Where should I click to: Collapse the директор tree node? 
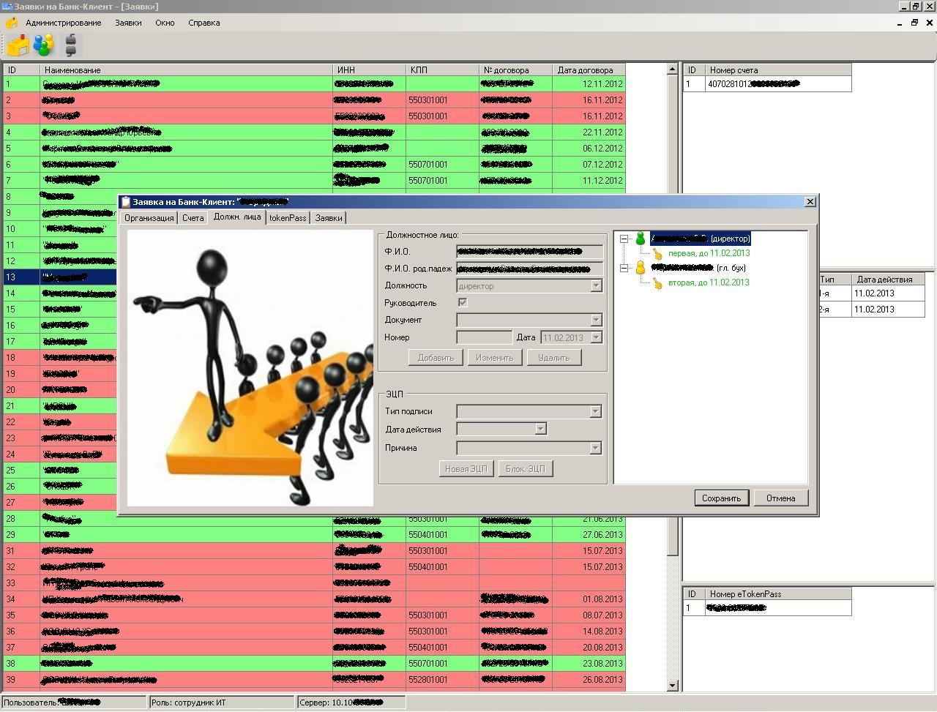tap(624, 239)
